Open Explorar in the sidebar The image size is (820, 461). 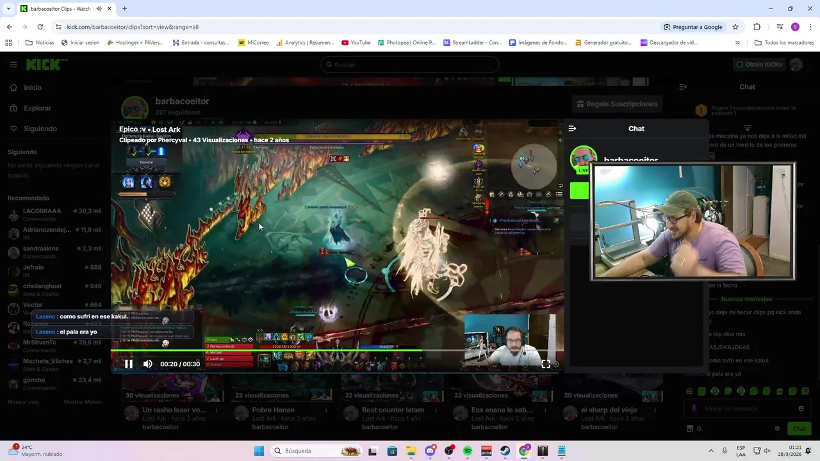point(37,108)
